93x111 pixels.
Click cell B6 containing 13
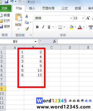pyautogui.click(x=33, y=75)
